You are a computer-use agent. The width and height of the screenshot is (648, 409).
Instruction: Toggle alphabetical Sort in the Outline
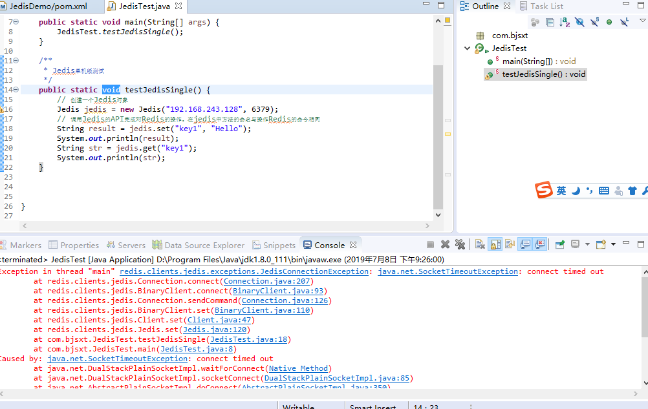click(x=565, y=22)
